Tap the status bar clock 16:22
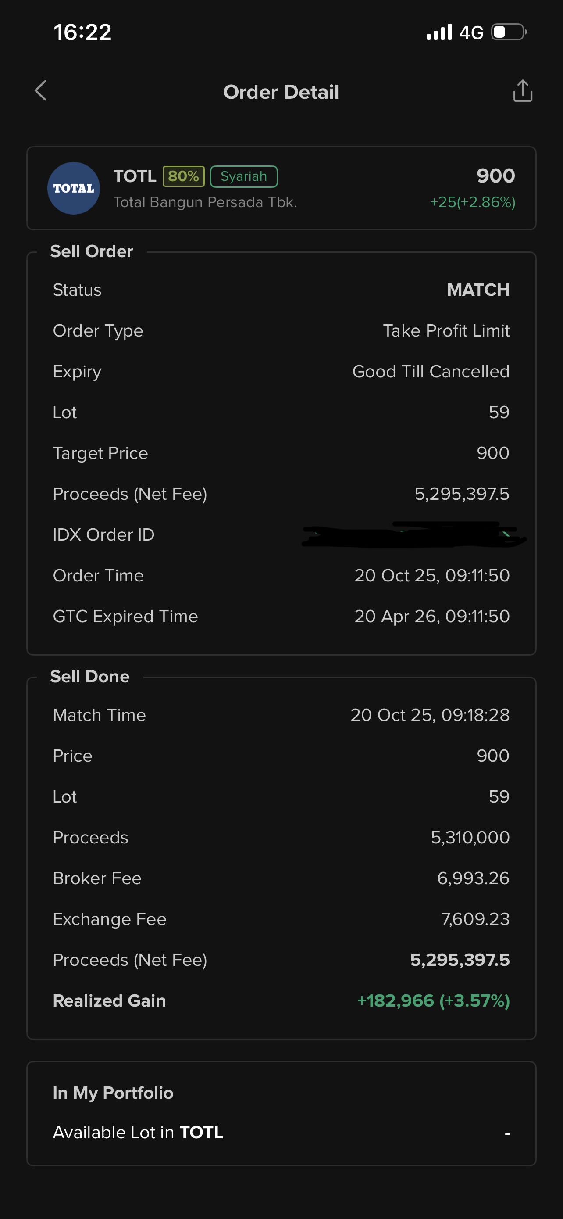Image resolution: width=563 pixels, height=1219 pixels. (x=83, y=32)
